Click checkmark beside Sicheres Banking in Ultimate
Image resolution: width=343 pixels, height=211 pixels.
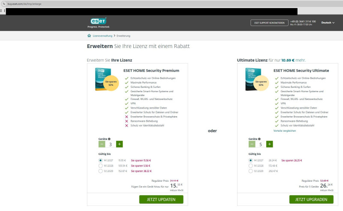click(277, 87)
